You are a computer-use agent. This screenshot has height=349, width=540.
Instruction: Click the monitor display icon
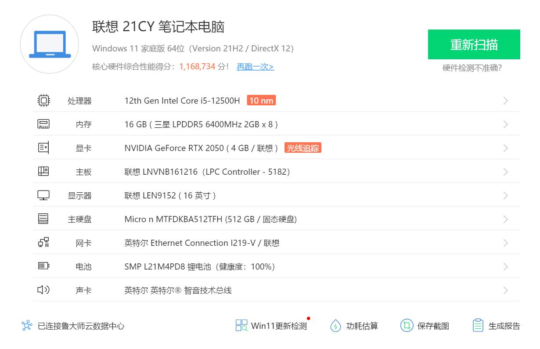click(43, 195)
